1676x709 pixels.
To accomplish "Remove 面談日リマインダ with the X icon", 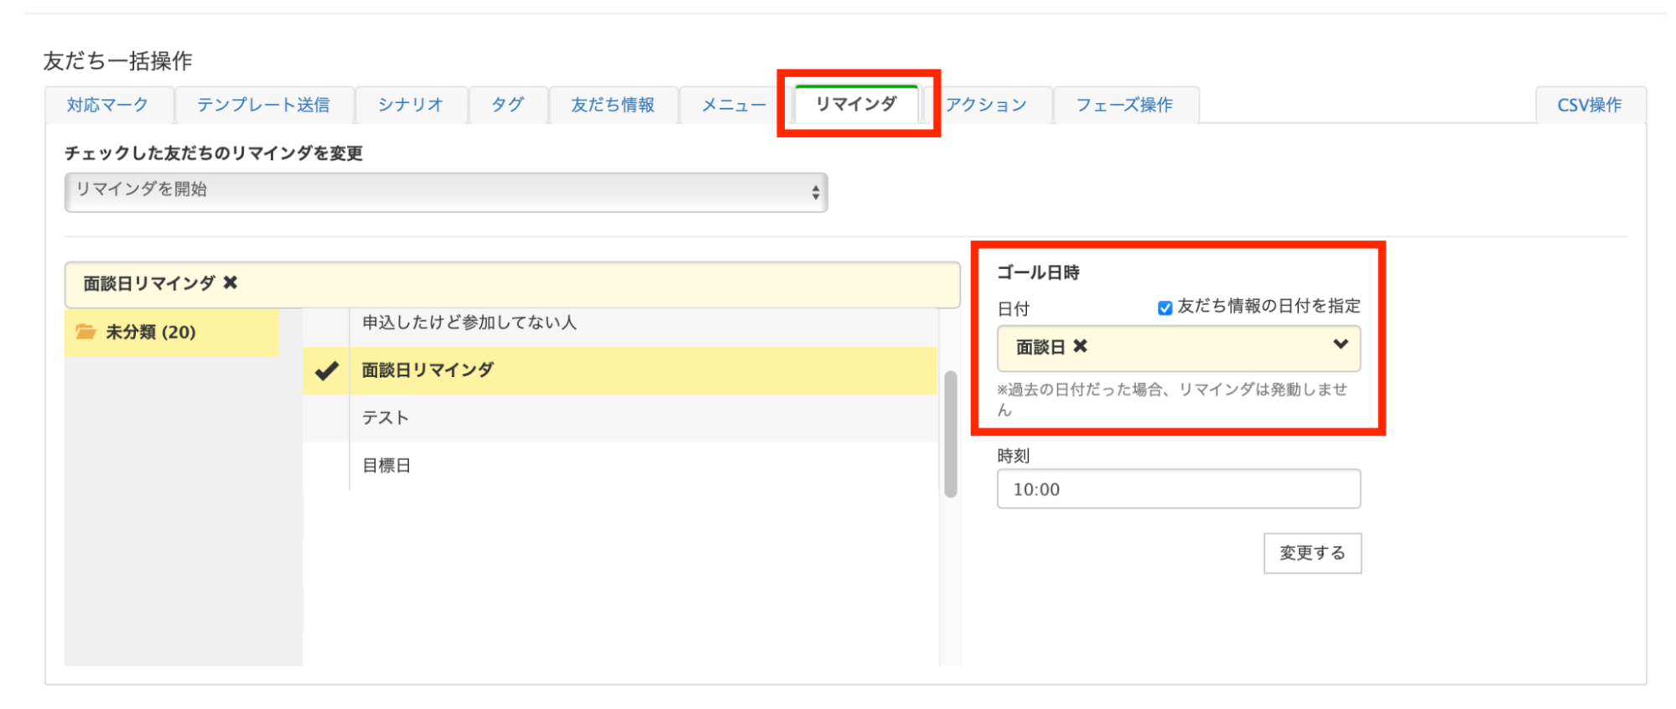I will click(x=231, y=283).
